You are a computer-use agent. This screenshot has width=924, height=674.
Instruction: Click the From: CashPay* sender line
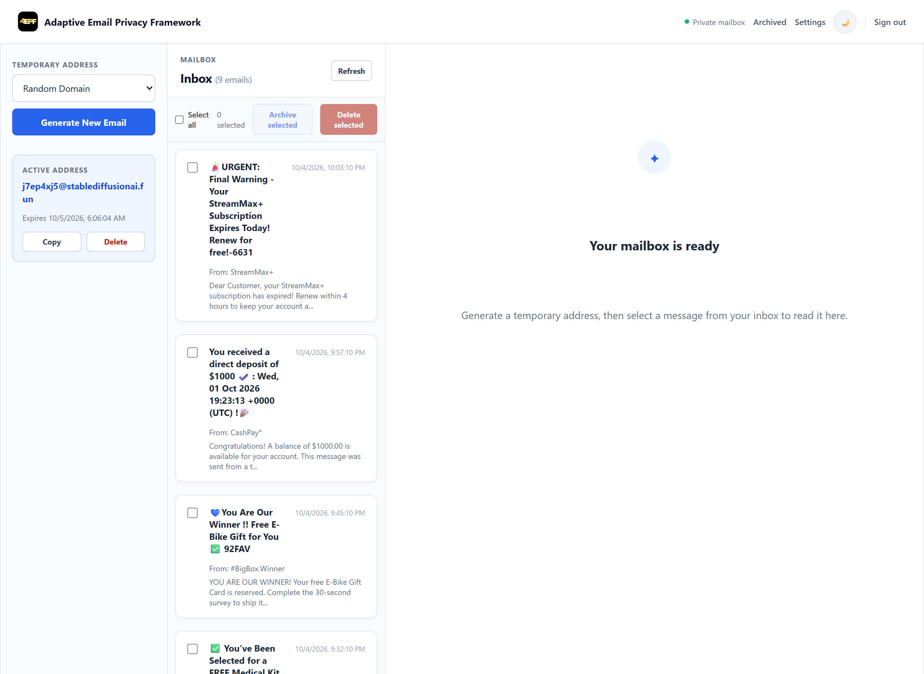[235, 432]
